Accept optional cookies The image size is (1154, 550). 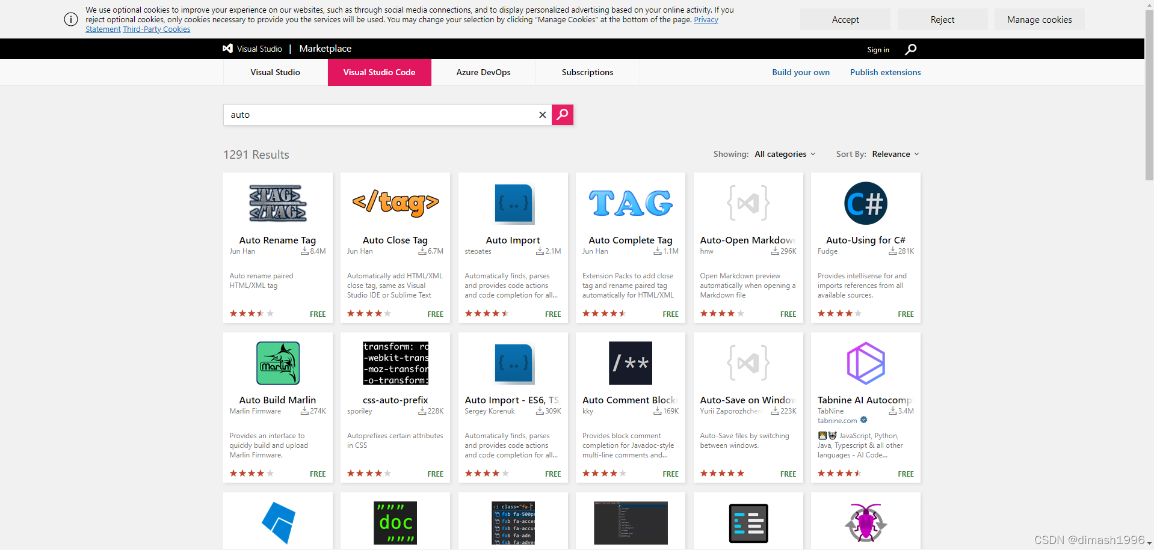(x=845, y=20)
